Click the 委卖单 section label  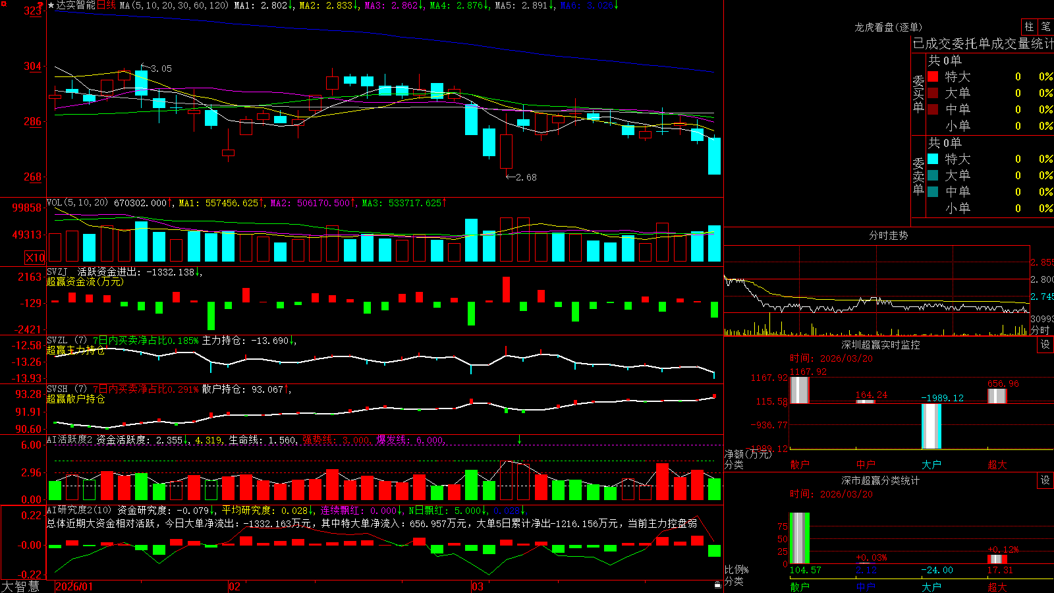(918, 176)
